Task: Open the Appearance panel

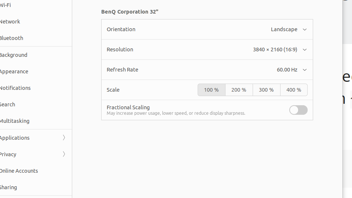Action: (x=14, y=71)
